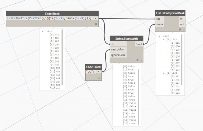Click the scrollbar in StartsWith results preview
203x131 pixels.
[x=138, y=97]
